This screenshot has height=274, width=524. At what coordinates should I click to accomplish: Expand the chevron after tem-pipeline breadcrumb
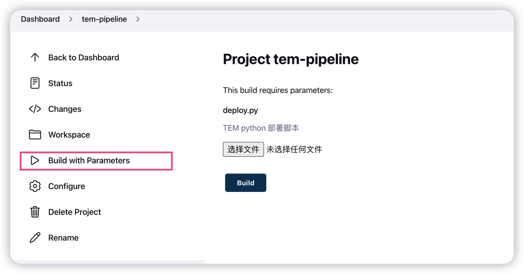pos(138,19)
